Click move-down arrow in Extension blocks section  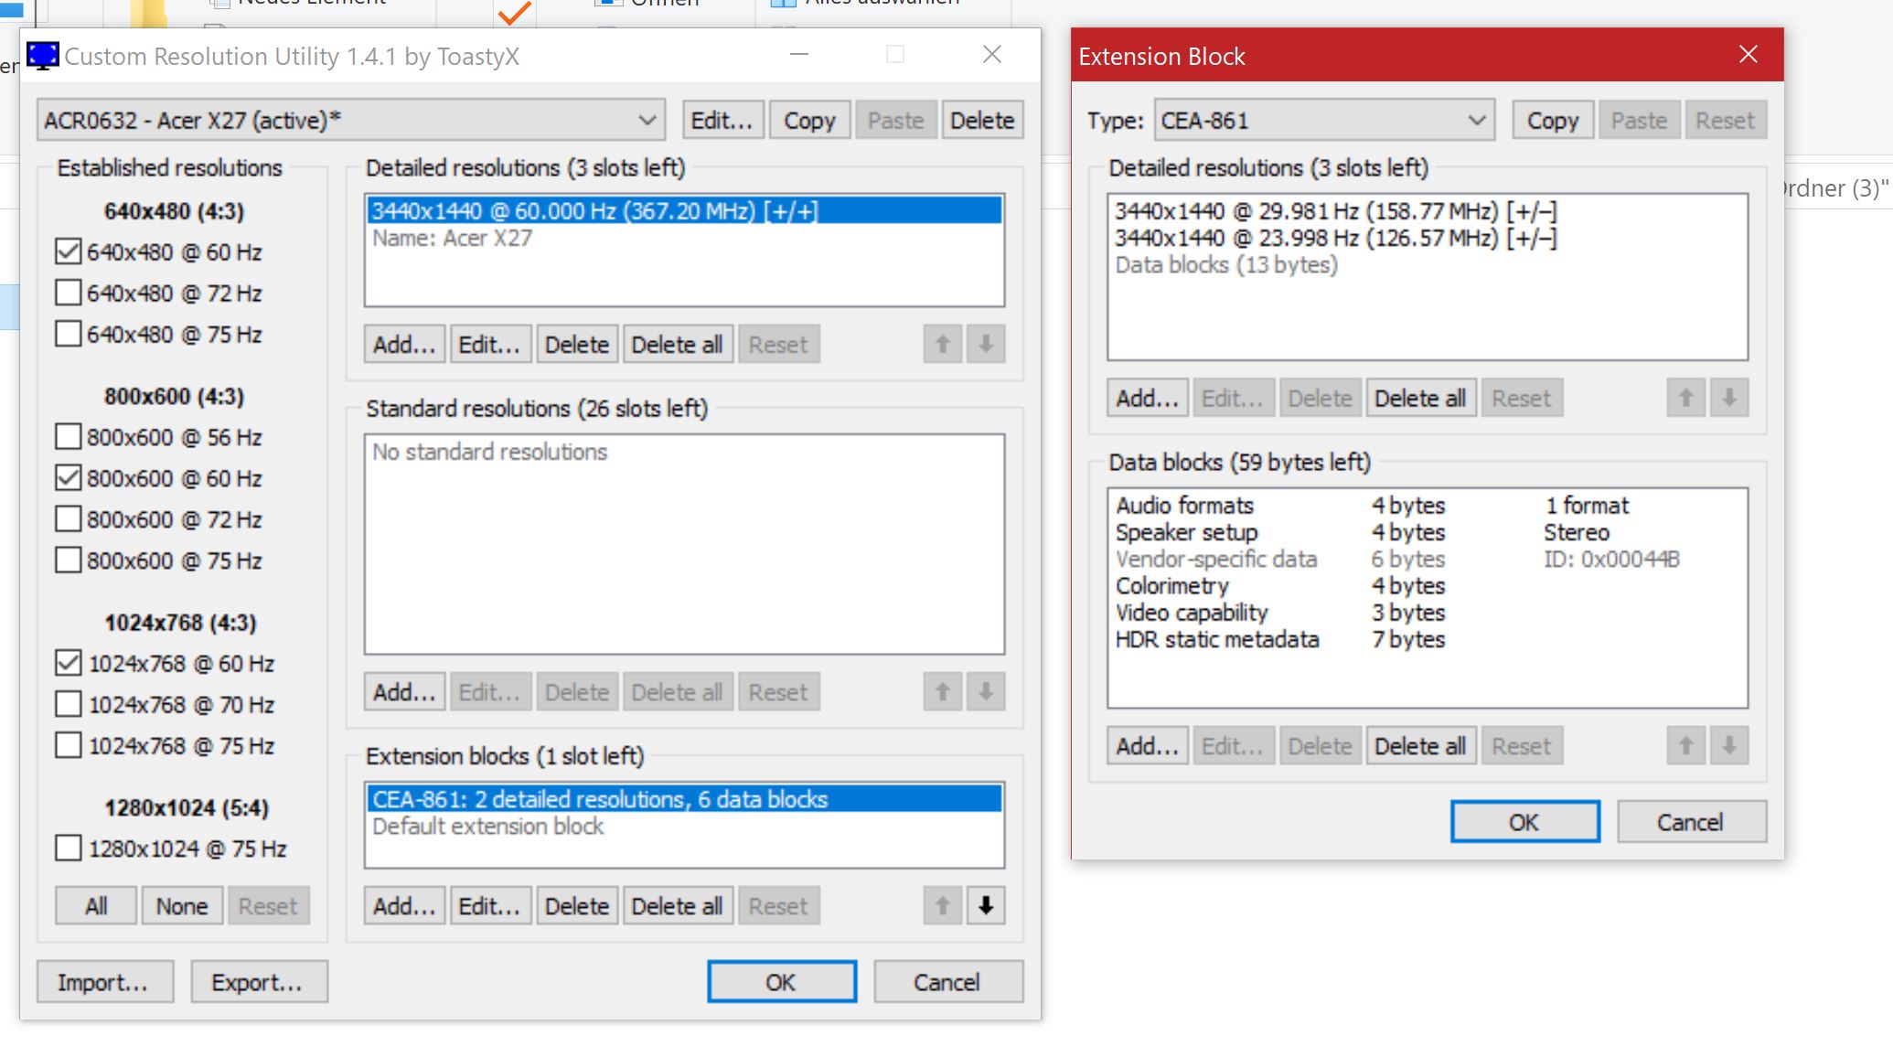[985, 905]
